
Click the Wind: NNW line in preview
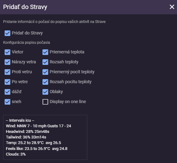click(x=39, y=126)
